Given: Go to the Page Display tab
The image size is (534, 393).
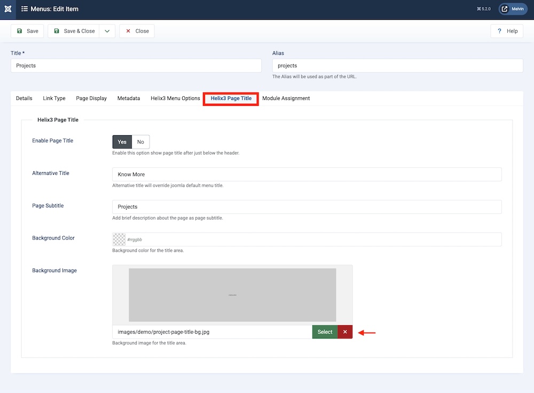Looking at the screenshot, I should (91, 98).
